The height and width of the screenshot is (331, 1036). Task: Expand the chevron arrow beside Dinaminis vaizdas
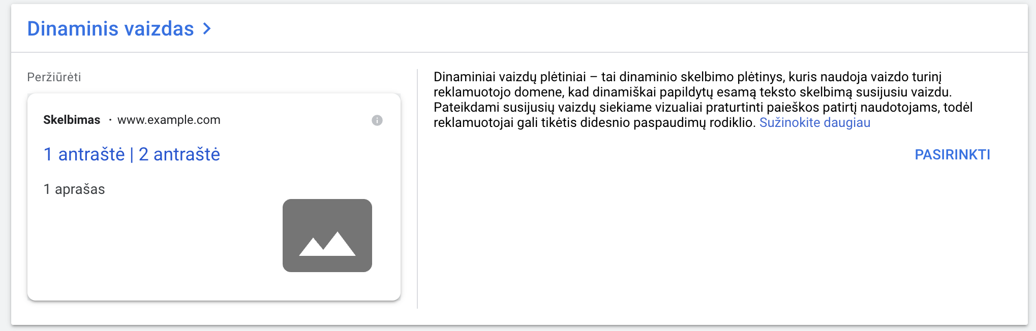pyautogui.click(x=206, y=29)
